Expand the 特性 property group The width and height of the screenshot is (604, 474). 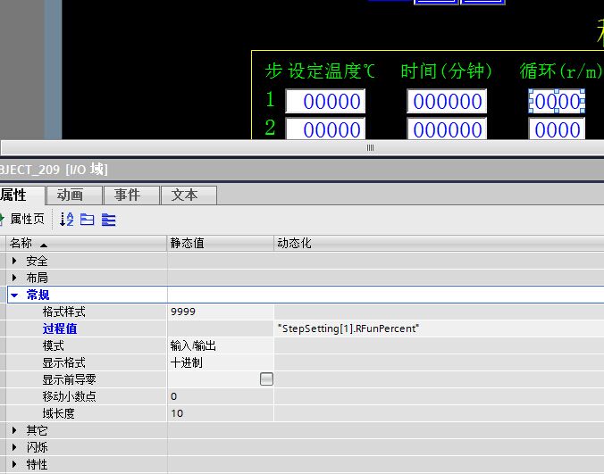[14, 464]
